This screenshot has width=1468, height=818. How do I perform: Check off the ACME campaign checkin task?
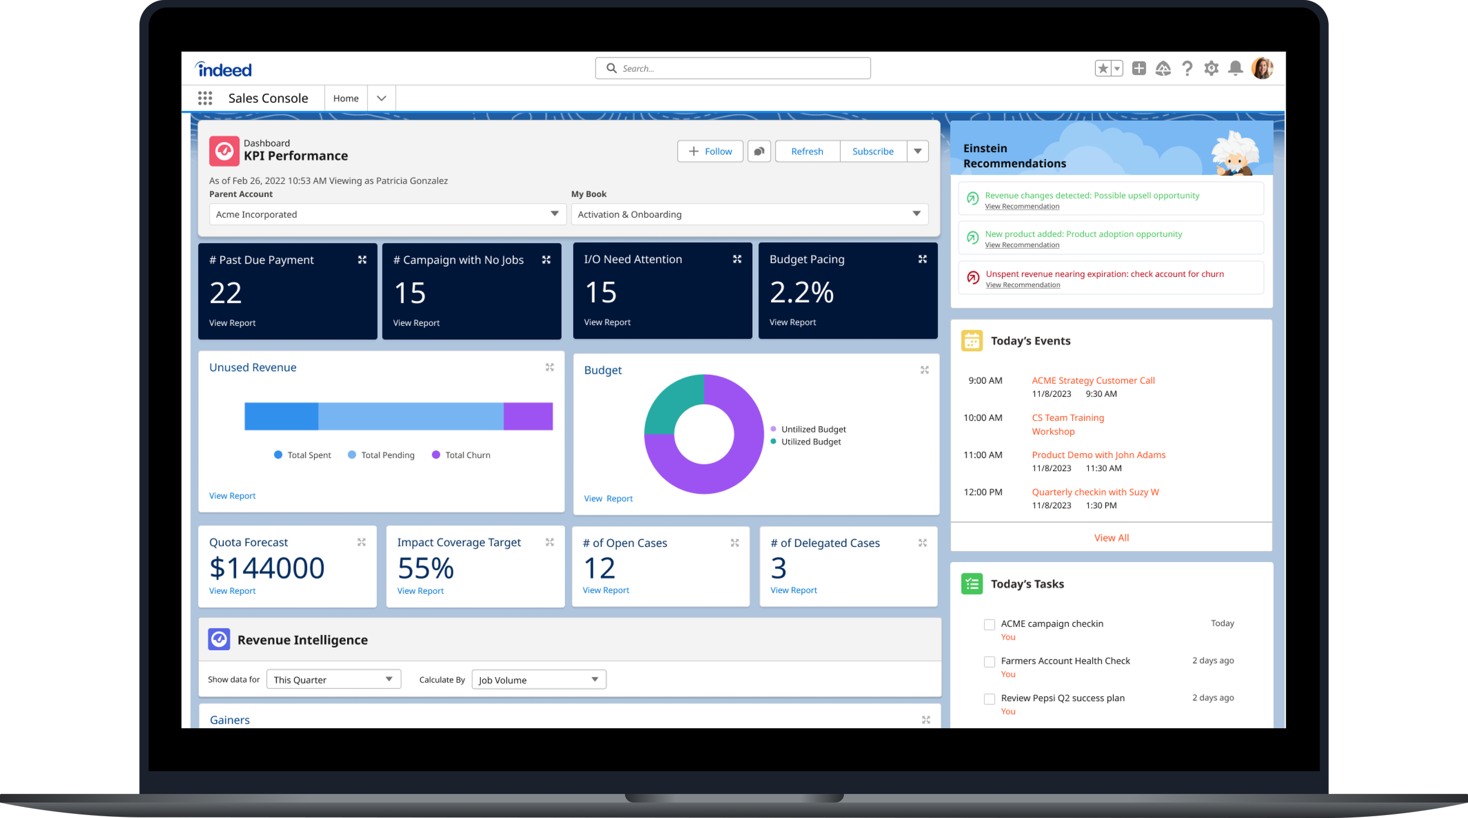(x=989, y=624)
